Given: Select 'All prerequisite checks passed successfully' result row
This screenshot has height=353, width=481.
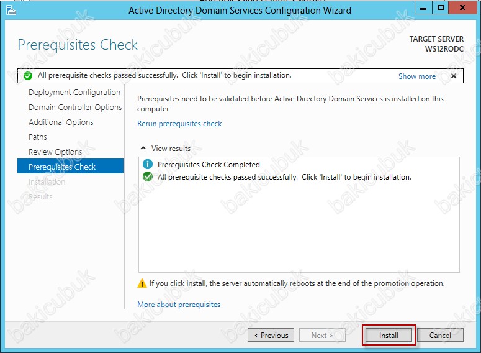Looking at the screenshot, I should pyautogui.click(x=284, y=177).
